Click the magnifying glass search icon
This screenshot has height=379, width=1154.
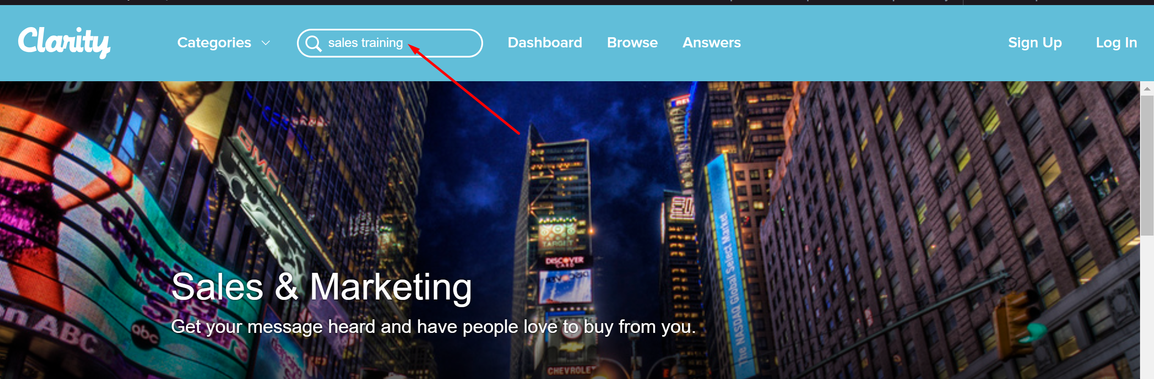(313, 44)
